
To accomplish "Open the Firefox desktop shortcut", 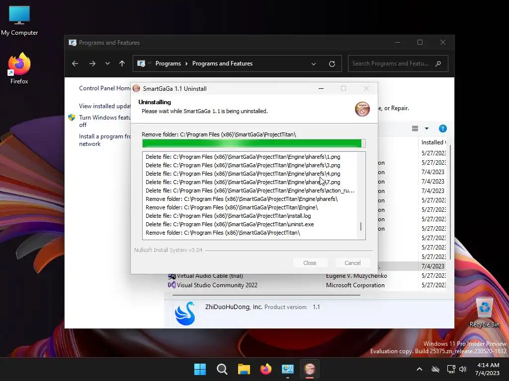I will point(19,68).
